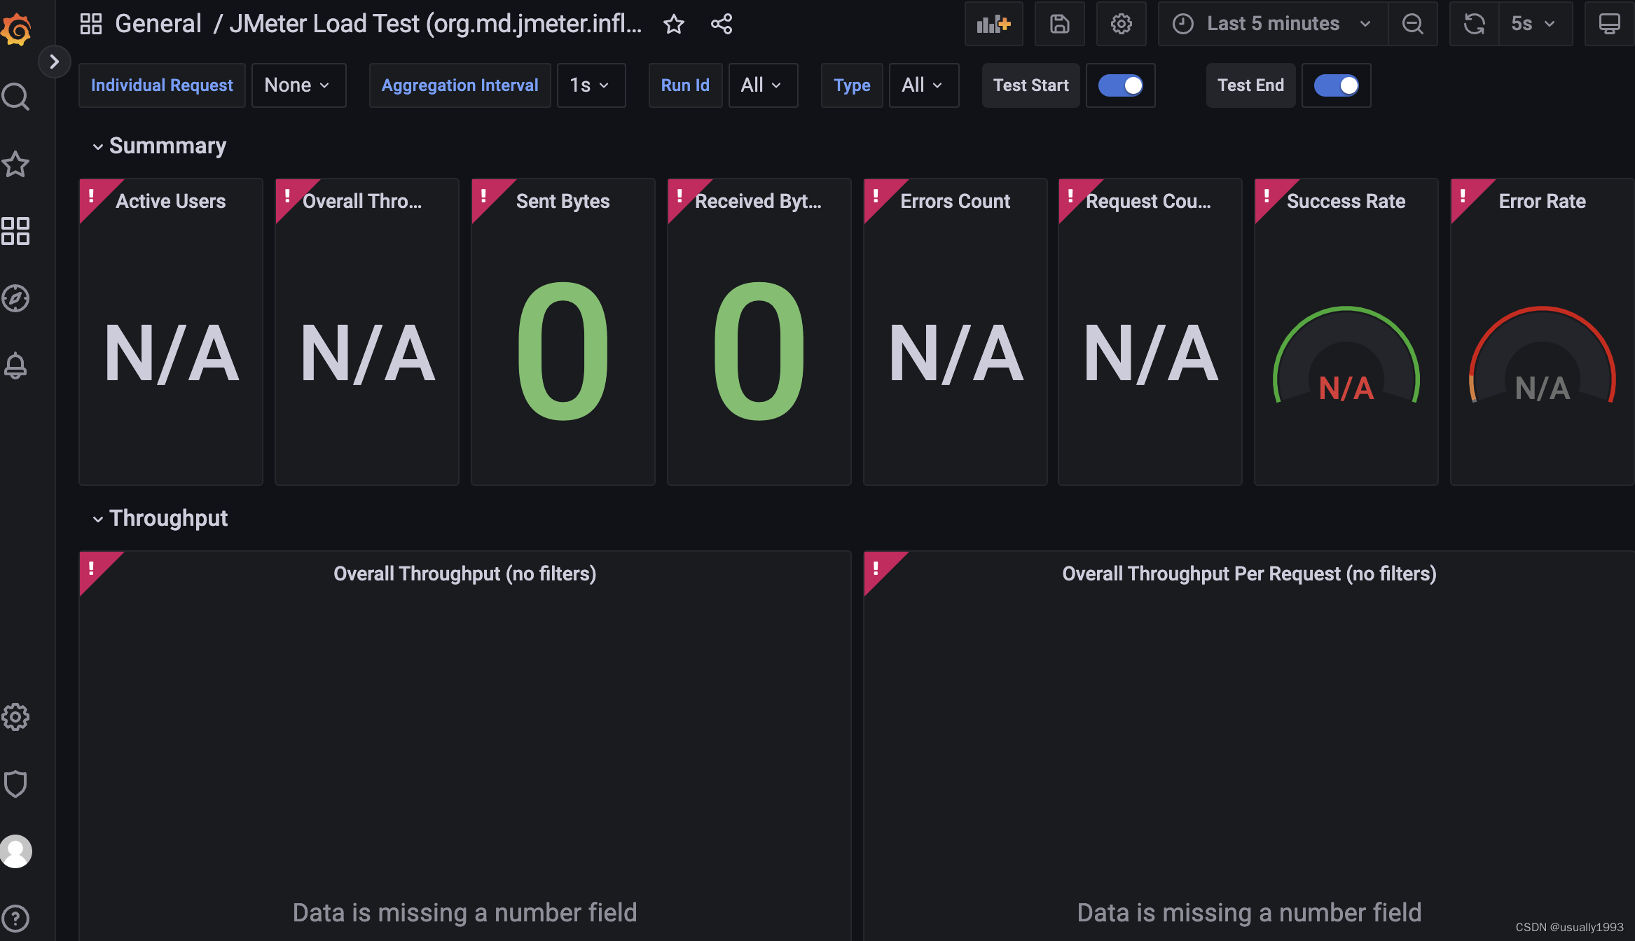This screenshot has width=1635, height=941.
Task: Open the sidebar search icon
Action: click(x=15, y=97)
